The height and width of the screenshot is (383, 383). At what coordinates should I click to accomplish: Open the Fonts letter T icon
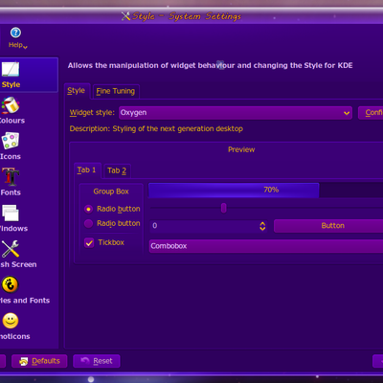point(11,177)
